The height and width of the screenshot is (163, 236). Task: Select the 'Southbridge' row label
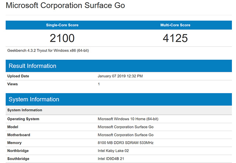[18, 159]
